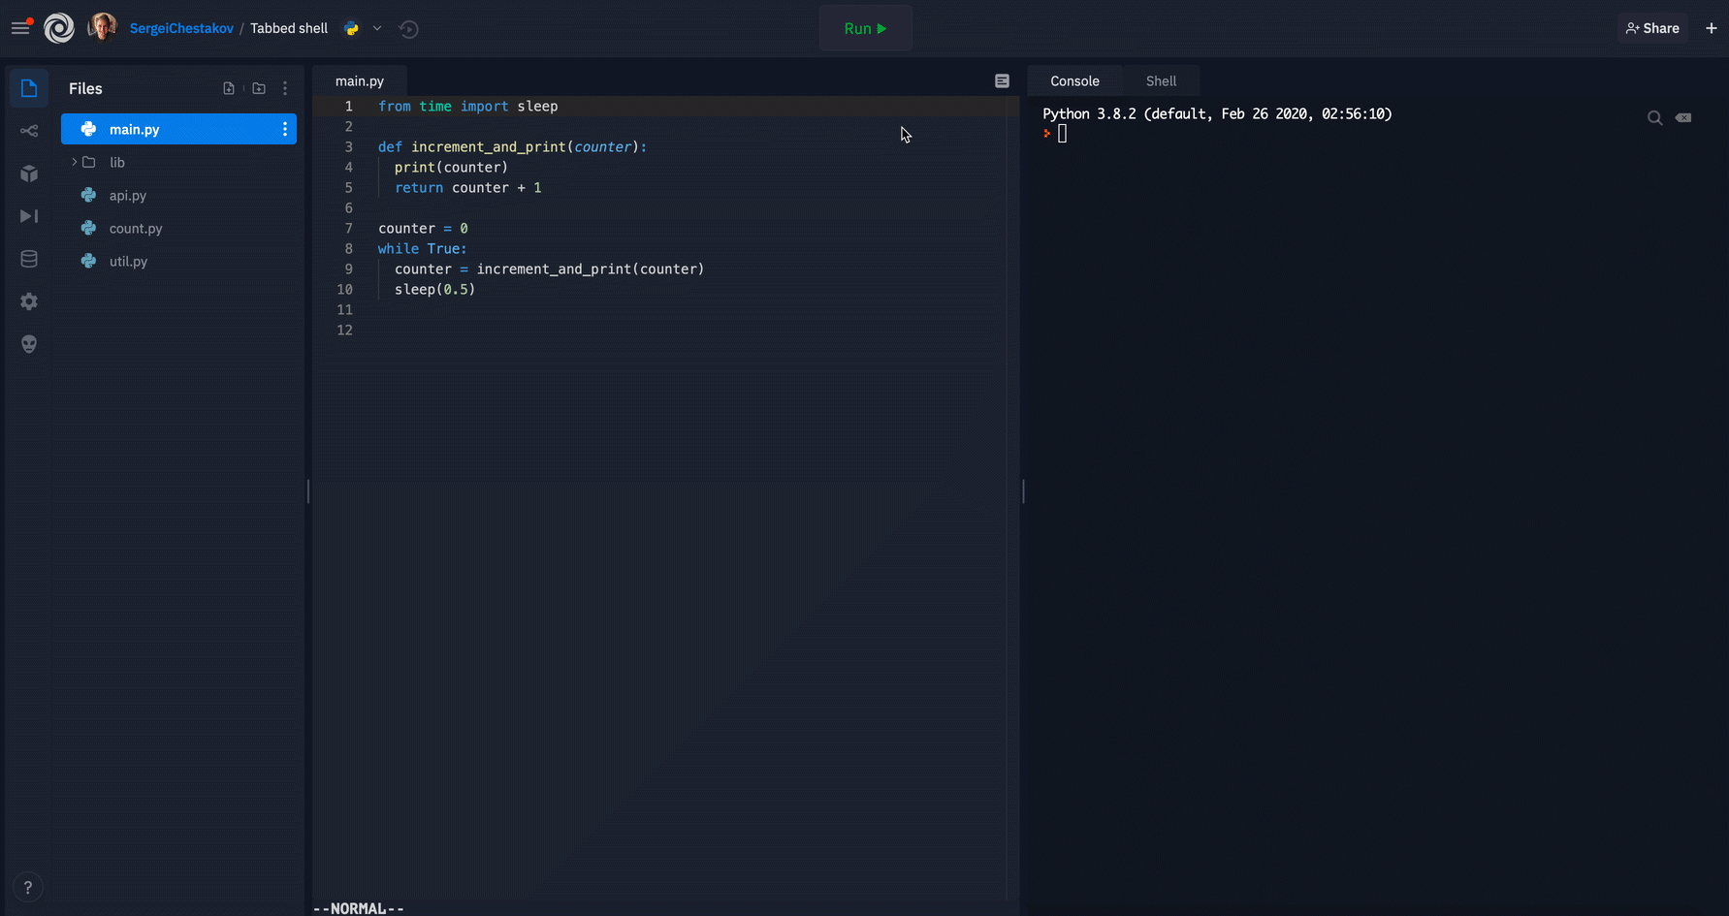Switch to the Shell tab

pyautogui.click(x=1161, y=81)
